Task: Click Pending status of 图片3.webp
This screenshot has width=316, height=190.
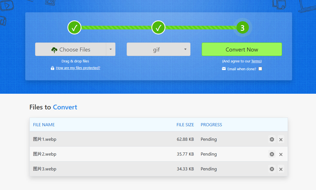Action: [209, 169]
